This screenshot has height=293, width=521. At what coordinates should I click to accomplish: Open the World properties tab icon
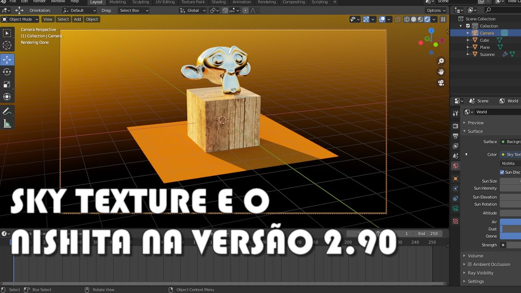pyautogui.click(x=455, y=166)
